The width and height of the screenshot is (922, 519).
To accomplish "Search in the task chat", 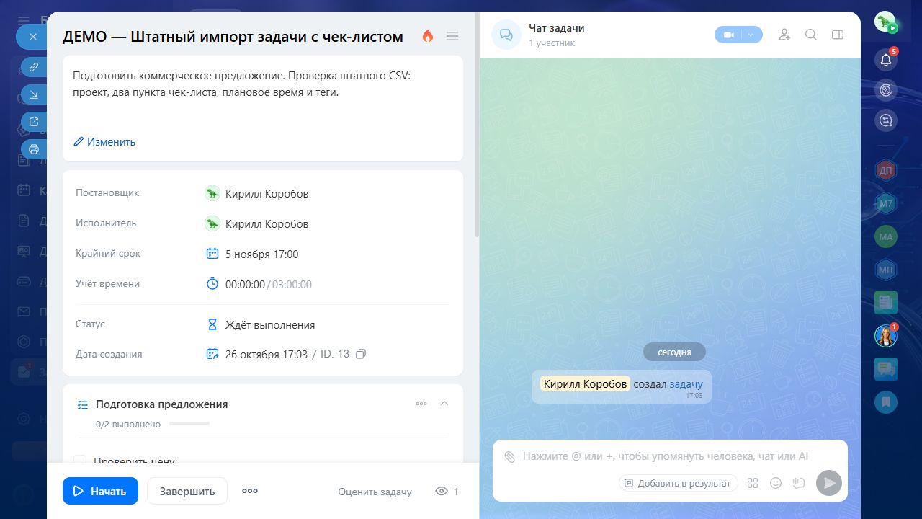I will point(811,35).
